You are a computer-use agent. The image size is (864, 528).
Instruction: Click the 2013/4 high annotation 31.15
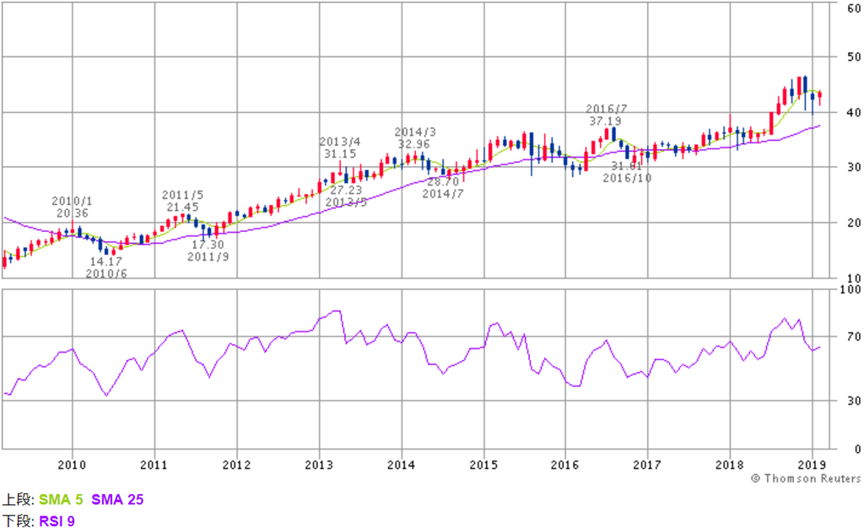tap(340, 148)
